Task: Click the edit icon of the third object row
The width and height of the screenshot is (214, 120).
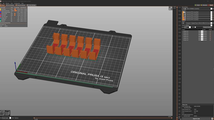Action: point(210,35)
